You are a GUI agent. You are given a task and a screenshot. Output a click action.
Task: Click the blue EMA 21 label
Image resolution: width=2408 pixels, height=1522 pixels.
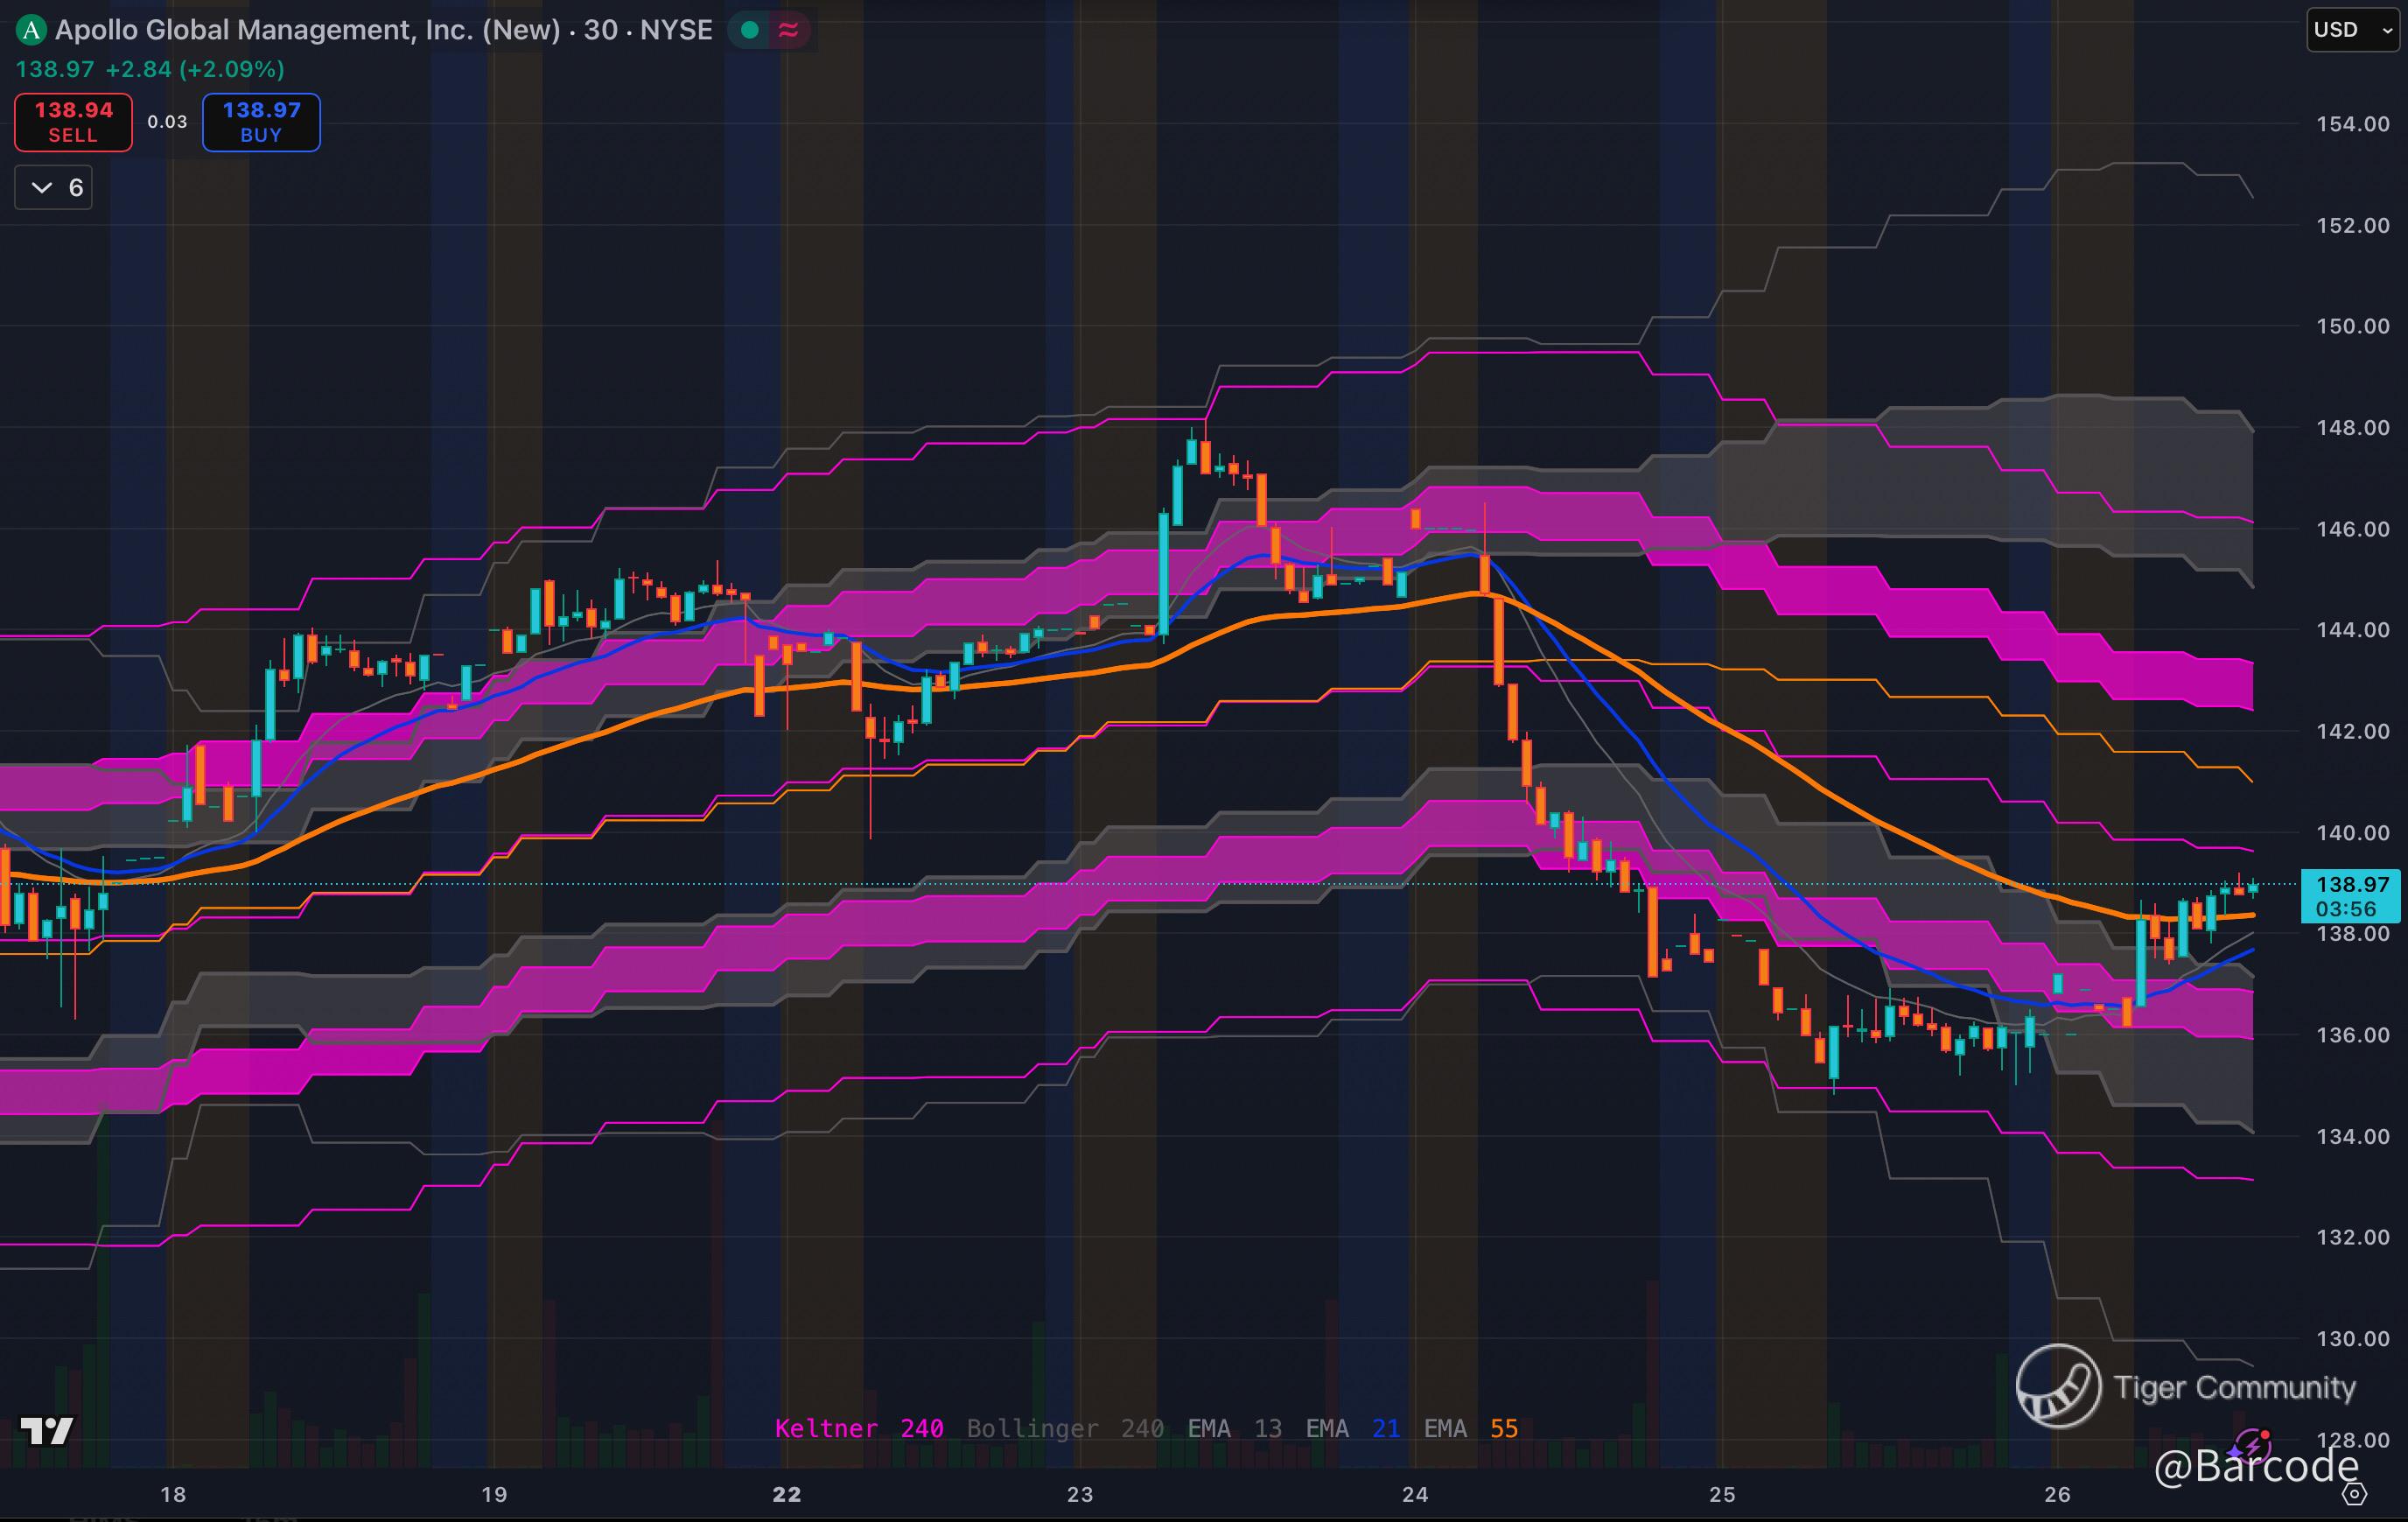tap(1352, 1428)
